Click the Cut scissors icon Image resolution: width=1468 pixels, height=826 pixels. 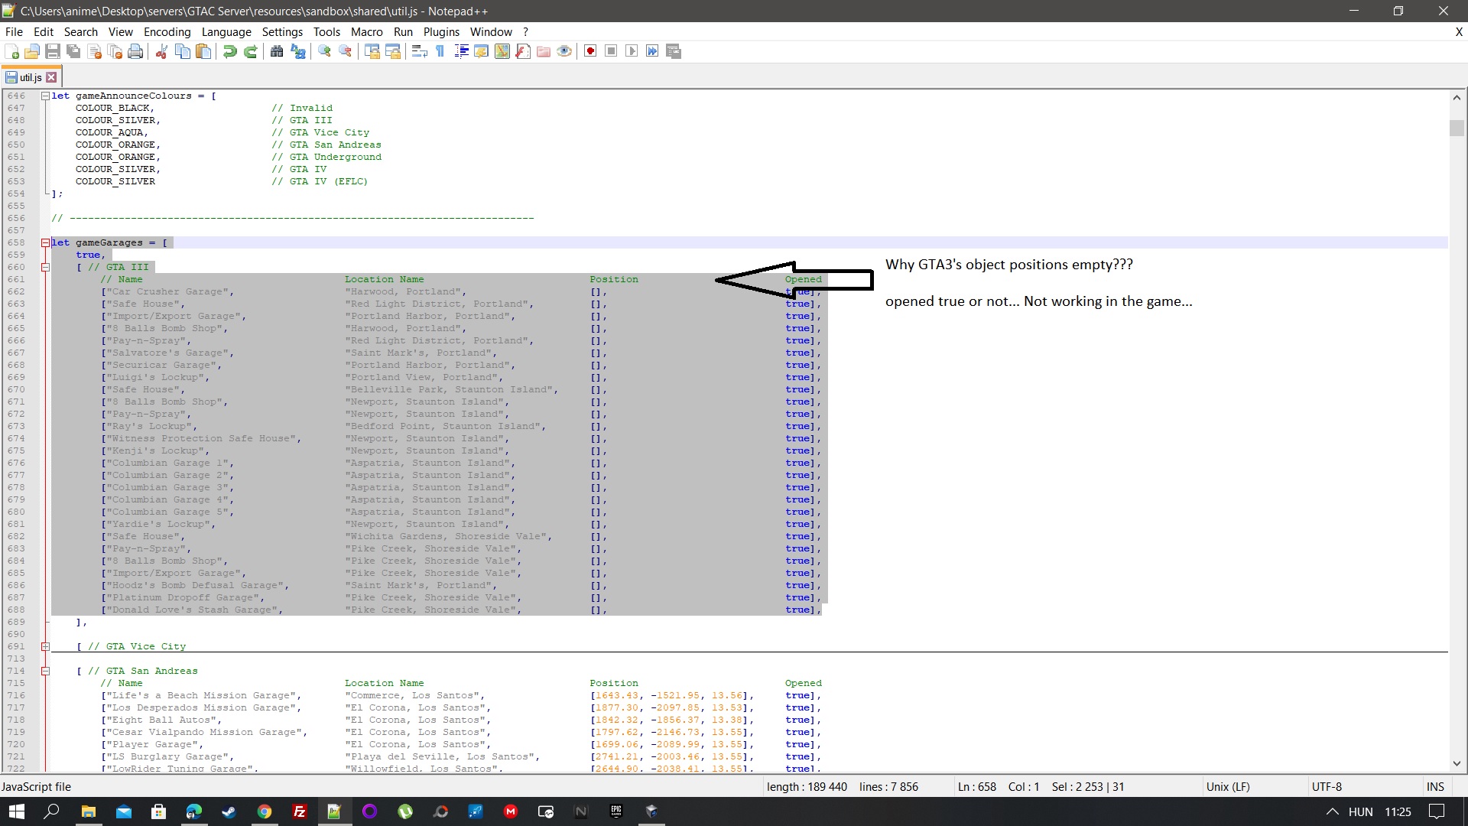[x=161, y=51]
